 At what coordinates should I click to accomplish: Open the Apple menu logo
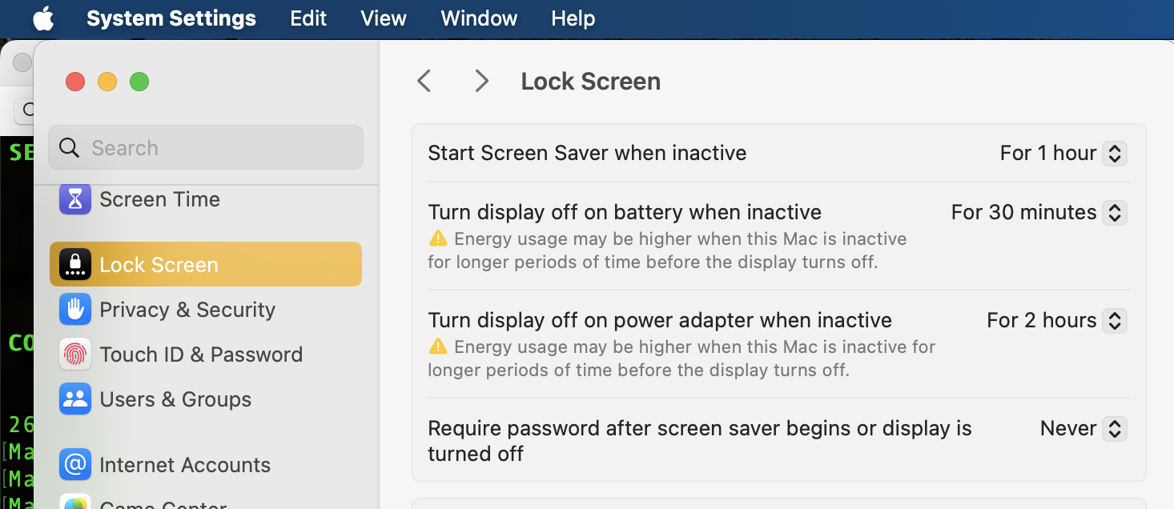[43, 18]
